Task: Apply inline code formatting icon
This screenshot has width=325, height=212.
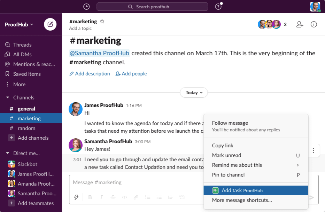Action: click(x=124, y=197)
